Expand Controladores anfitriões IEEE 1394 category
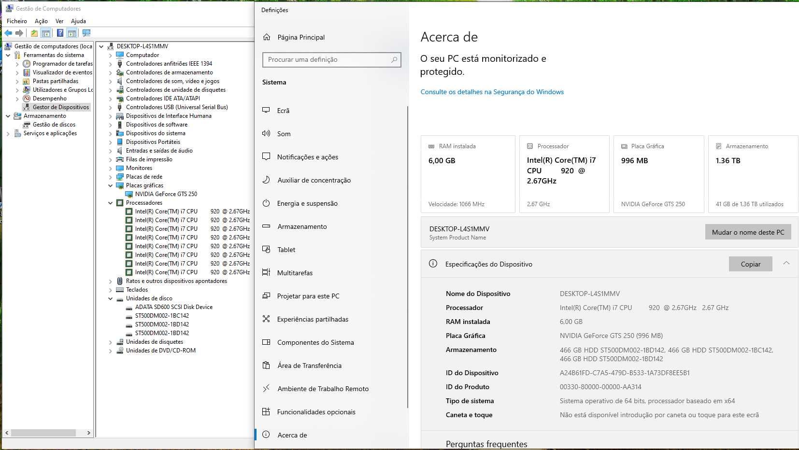 click(x=111, y=64)
